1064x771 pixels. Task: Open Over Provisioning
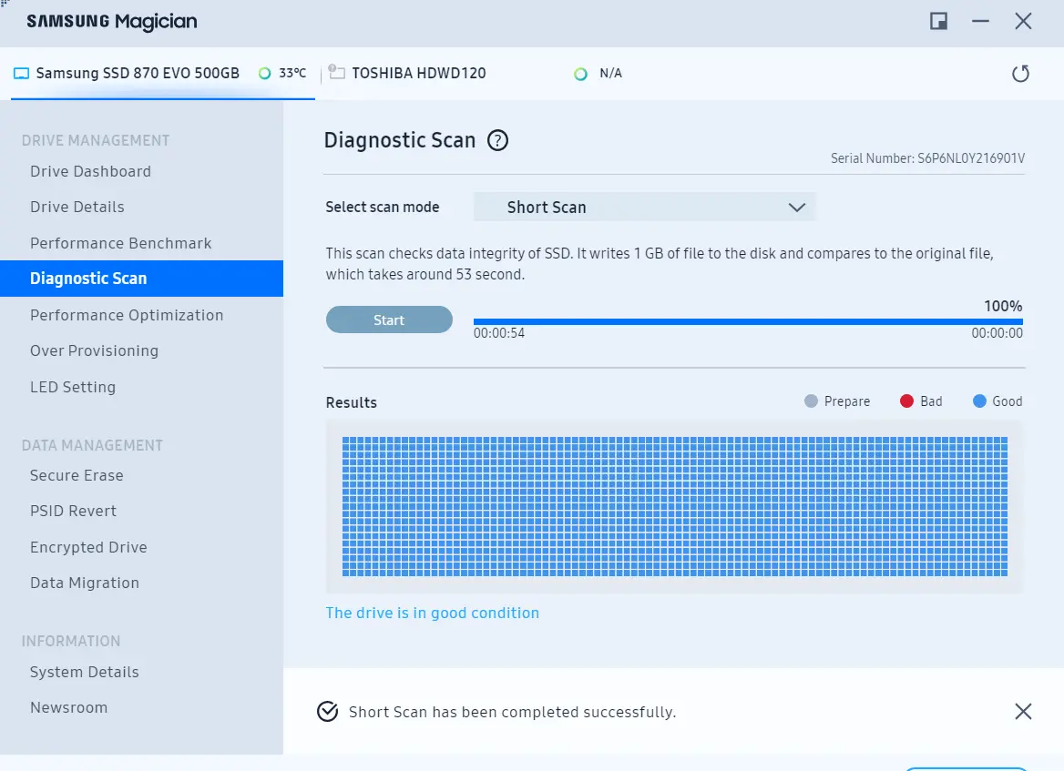pyautogui.click(x=94, y=351)
